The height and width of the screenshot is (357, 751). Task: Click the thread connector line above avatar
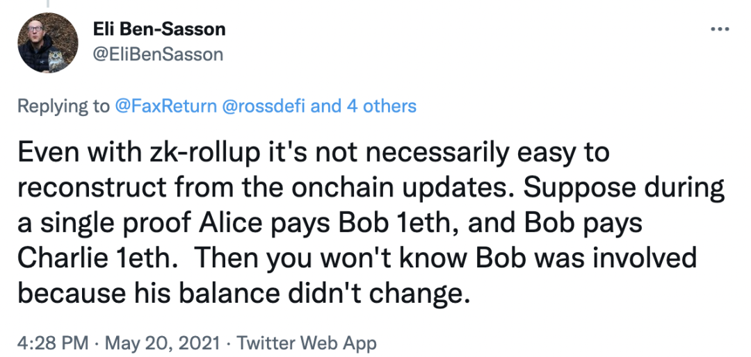(47, 3)
